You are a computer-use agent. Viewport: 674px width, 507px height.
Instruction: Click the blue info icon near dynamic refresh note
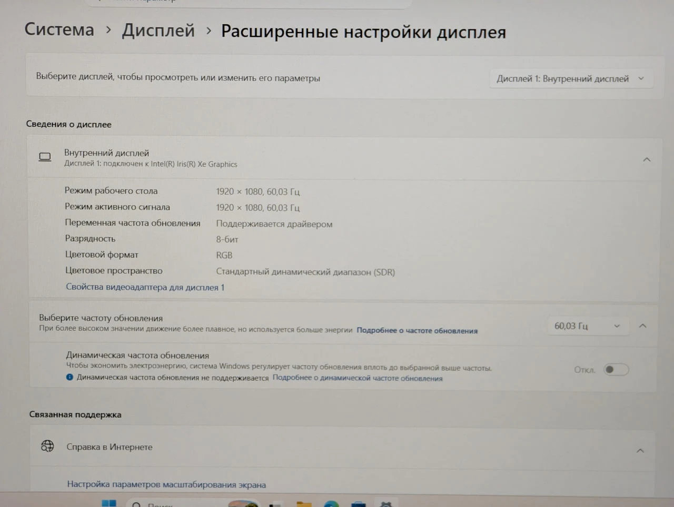point(70,377)
